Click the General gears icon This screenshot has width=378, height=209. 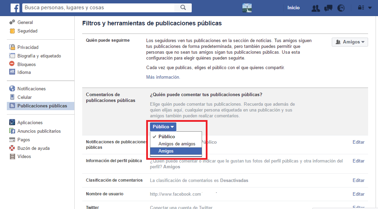[12, 22]
